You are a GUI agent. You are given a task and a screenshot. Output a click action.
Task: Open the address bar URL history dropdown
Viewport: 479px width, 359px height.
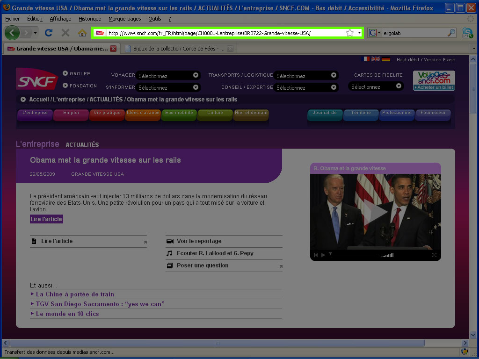tap(359, 33)
